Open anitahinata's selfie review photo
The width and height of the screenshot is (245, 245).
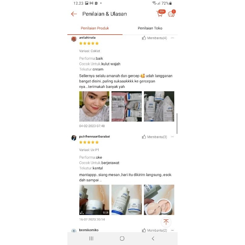click(x=94, y=106)
